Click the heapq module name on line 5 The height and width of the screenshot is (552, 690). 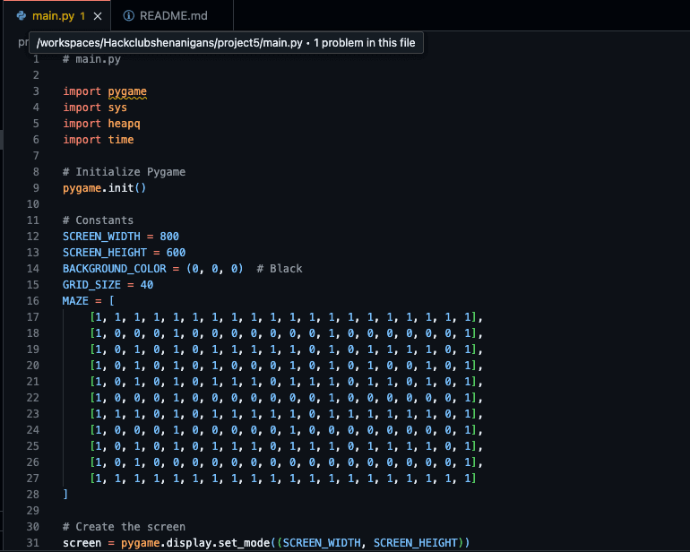pos(124,124)
